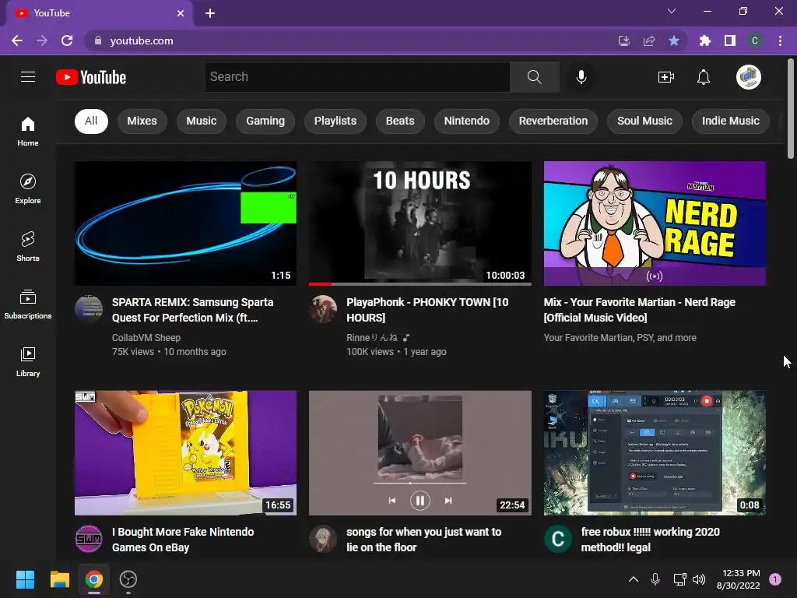Bookmark star in the address bar
Viewport: 797px width, 598px height.
click(x=674, y=40)
